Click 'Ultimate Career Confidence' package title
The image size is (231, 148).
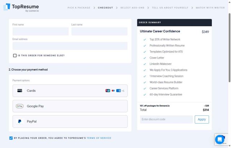point(160,31)
